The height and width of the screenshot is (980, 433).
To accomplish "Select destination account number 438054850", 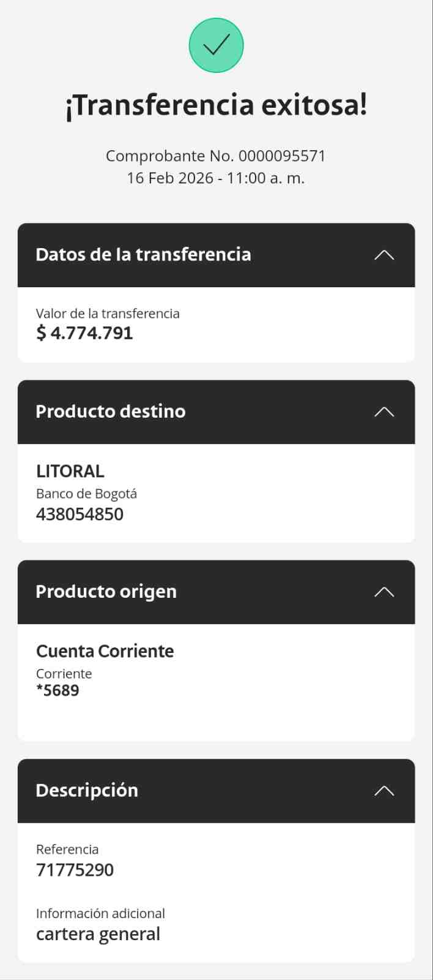I will point(80,514).
